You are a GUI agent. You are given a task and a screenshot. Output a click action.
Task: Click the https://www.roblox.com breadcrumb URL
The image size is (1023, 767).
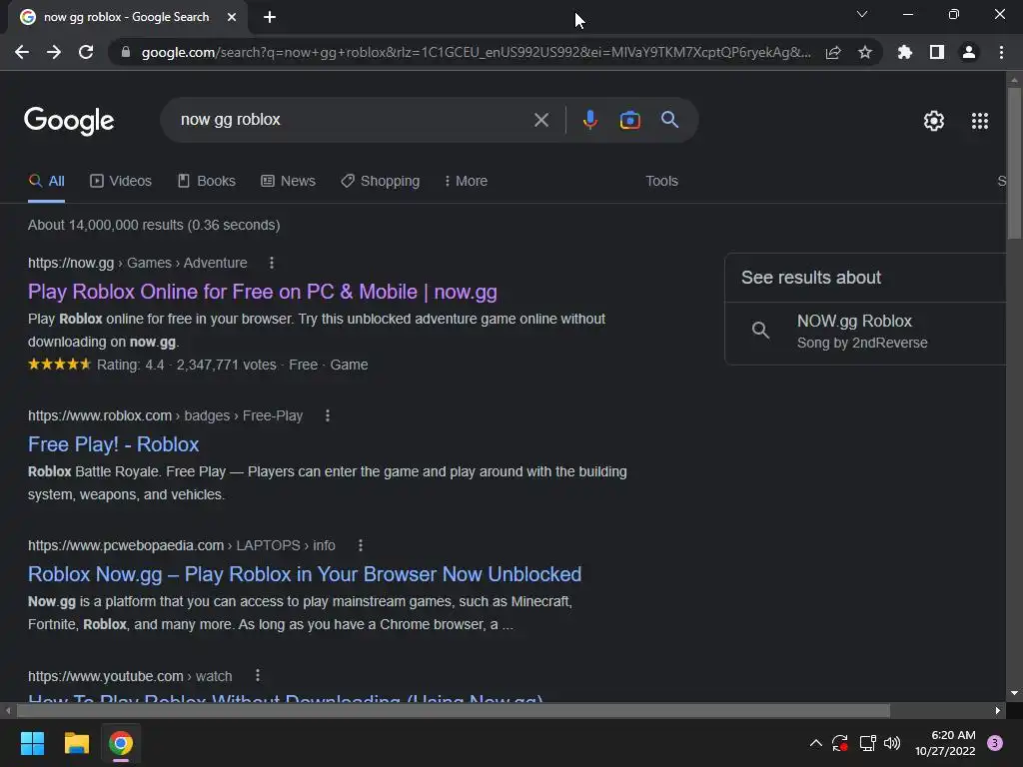100,415
